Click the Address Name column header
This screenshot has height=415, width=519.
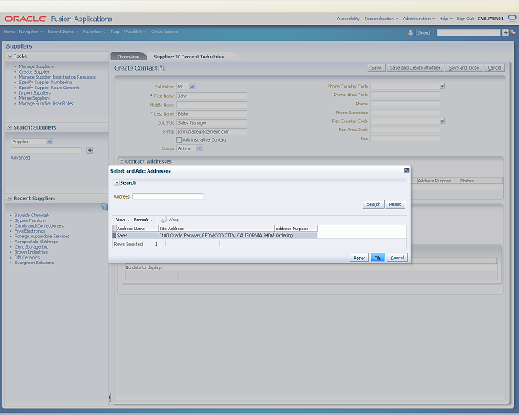point(137,229)
